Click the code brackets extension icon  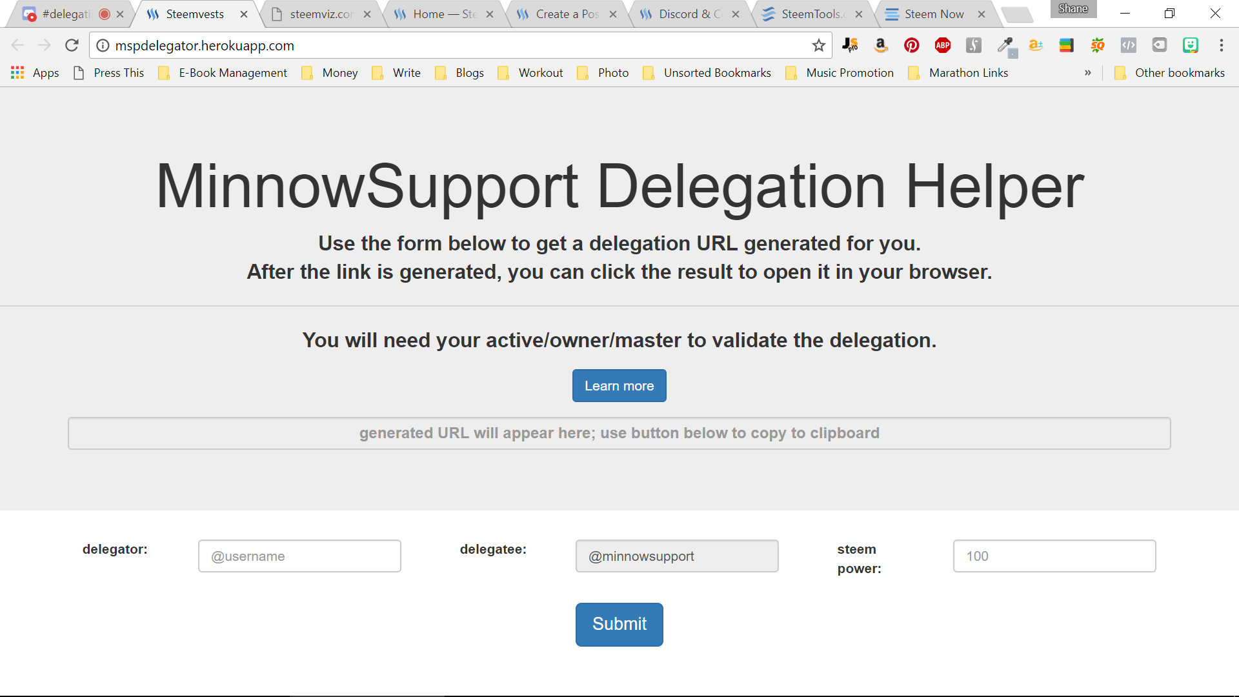1129,45
